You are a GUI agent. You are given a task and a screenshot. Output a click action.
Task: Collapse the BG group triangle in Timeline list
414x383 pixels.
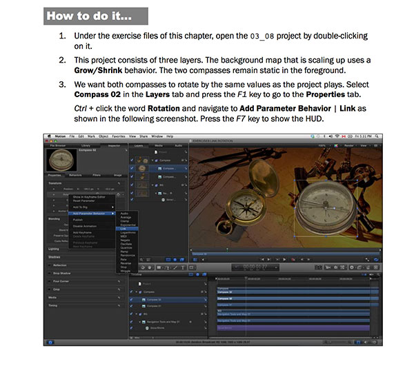pos(137,314)
